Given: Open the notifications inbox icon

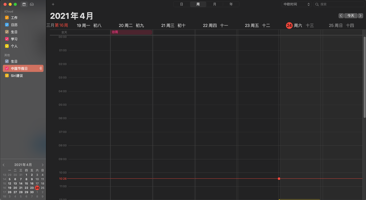Looking at the screenshot, I should click(32, 4).
